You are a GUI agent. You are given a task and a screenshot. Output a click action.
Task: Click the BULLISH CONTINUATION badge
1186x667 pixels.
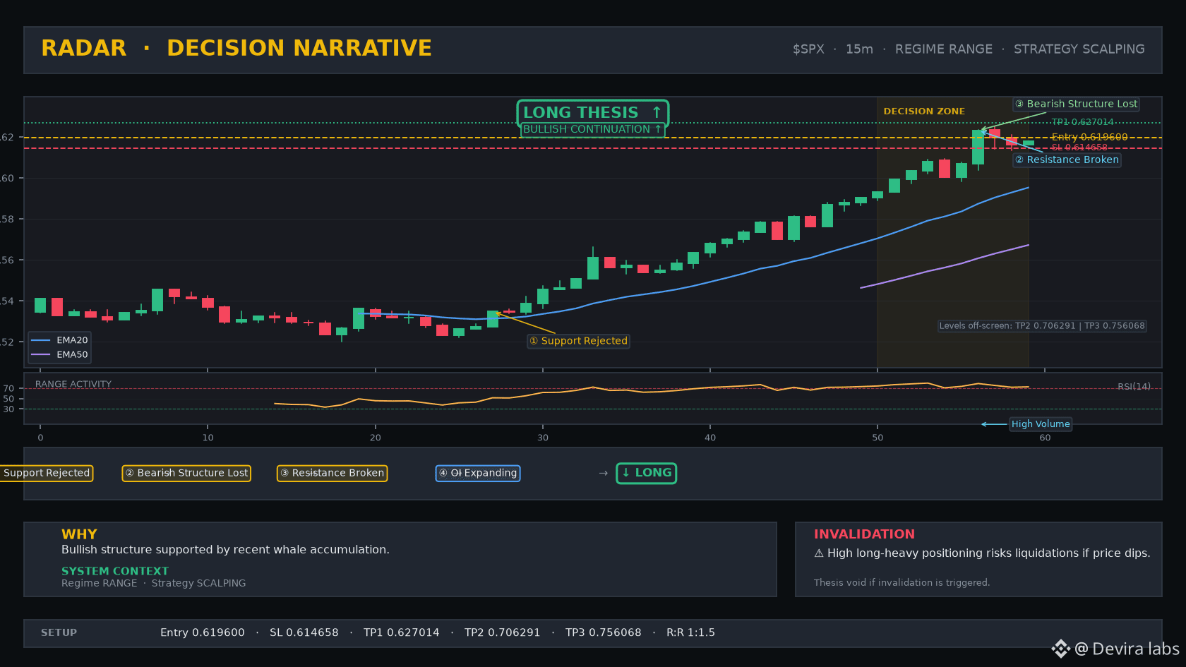(592, 129)
